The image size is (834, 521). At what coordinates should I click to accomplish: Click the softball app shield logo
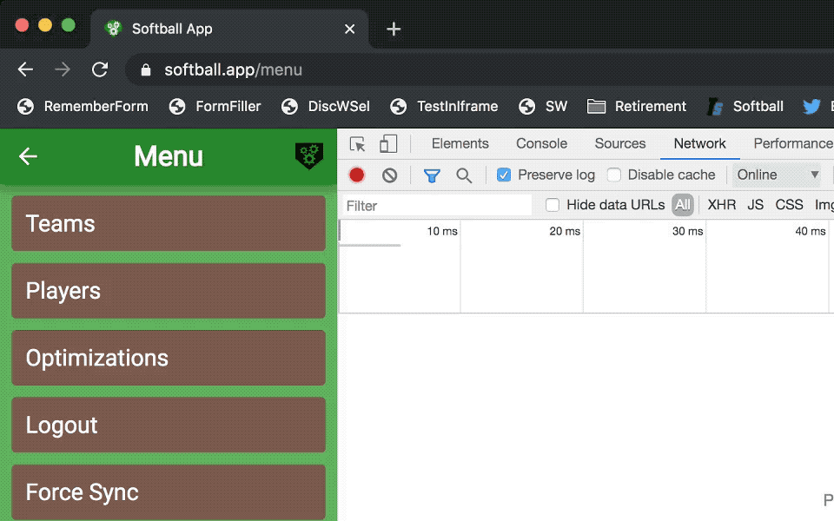pos(309,155)
